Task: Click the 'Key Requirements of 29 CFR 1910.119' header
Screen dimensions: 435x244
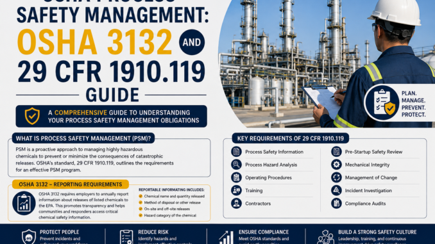Action: tap(291, 138)
